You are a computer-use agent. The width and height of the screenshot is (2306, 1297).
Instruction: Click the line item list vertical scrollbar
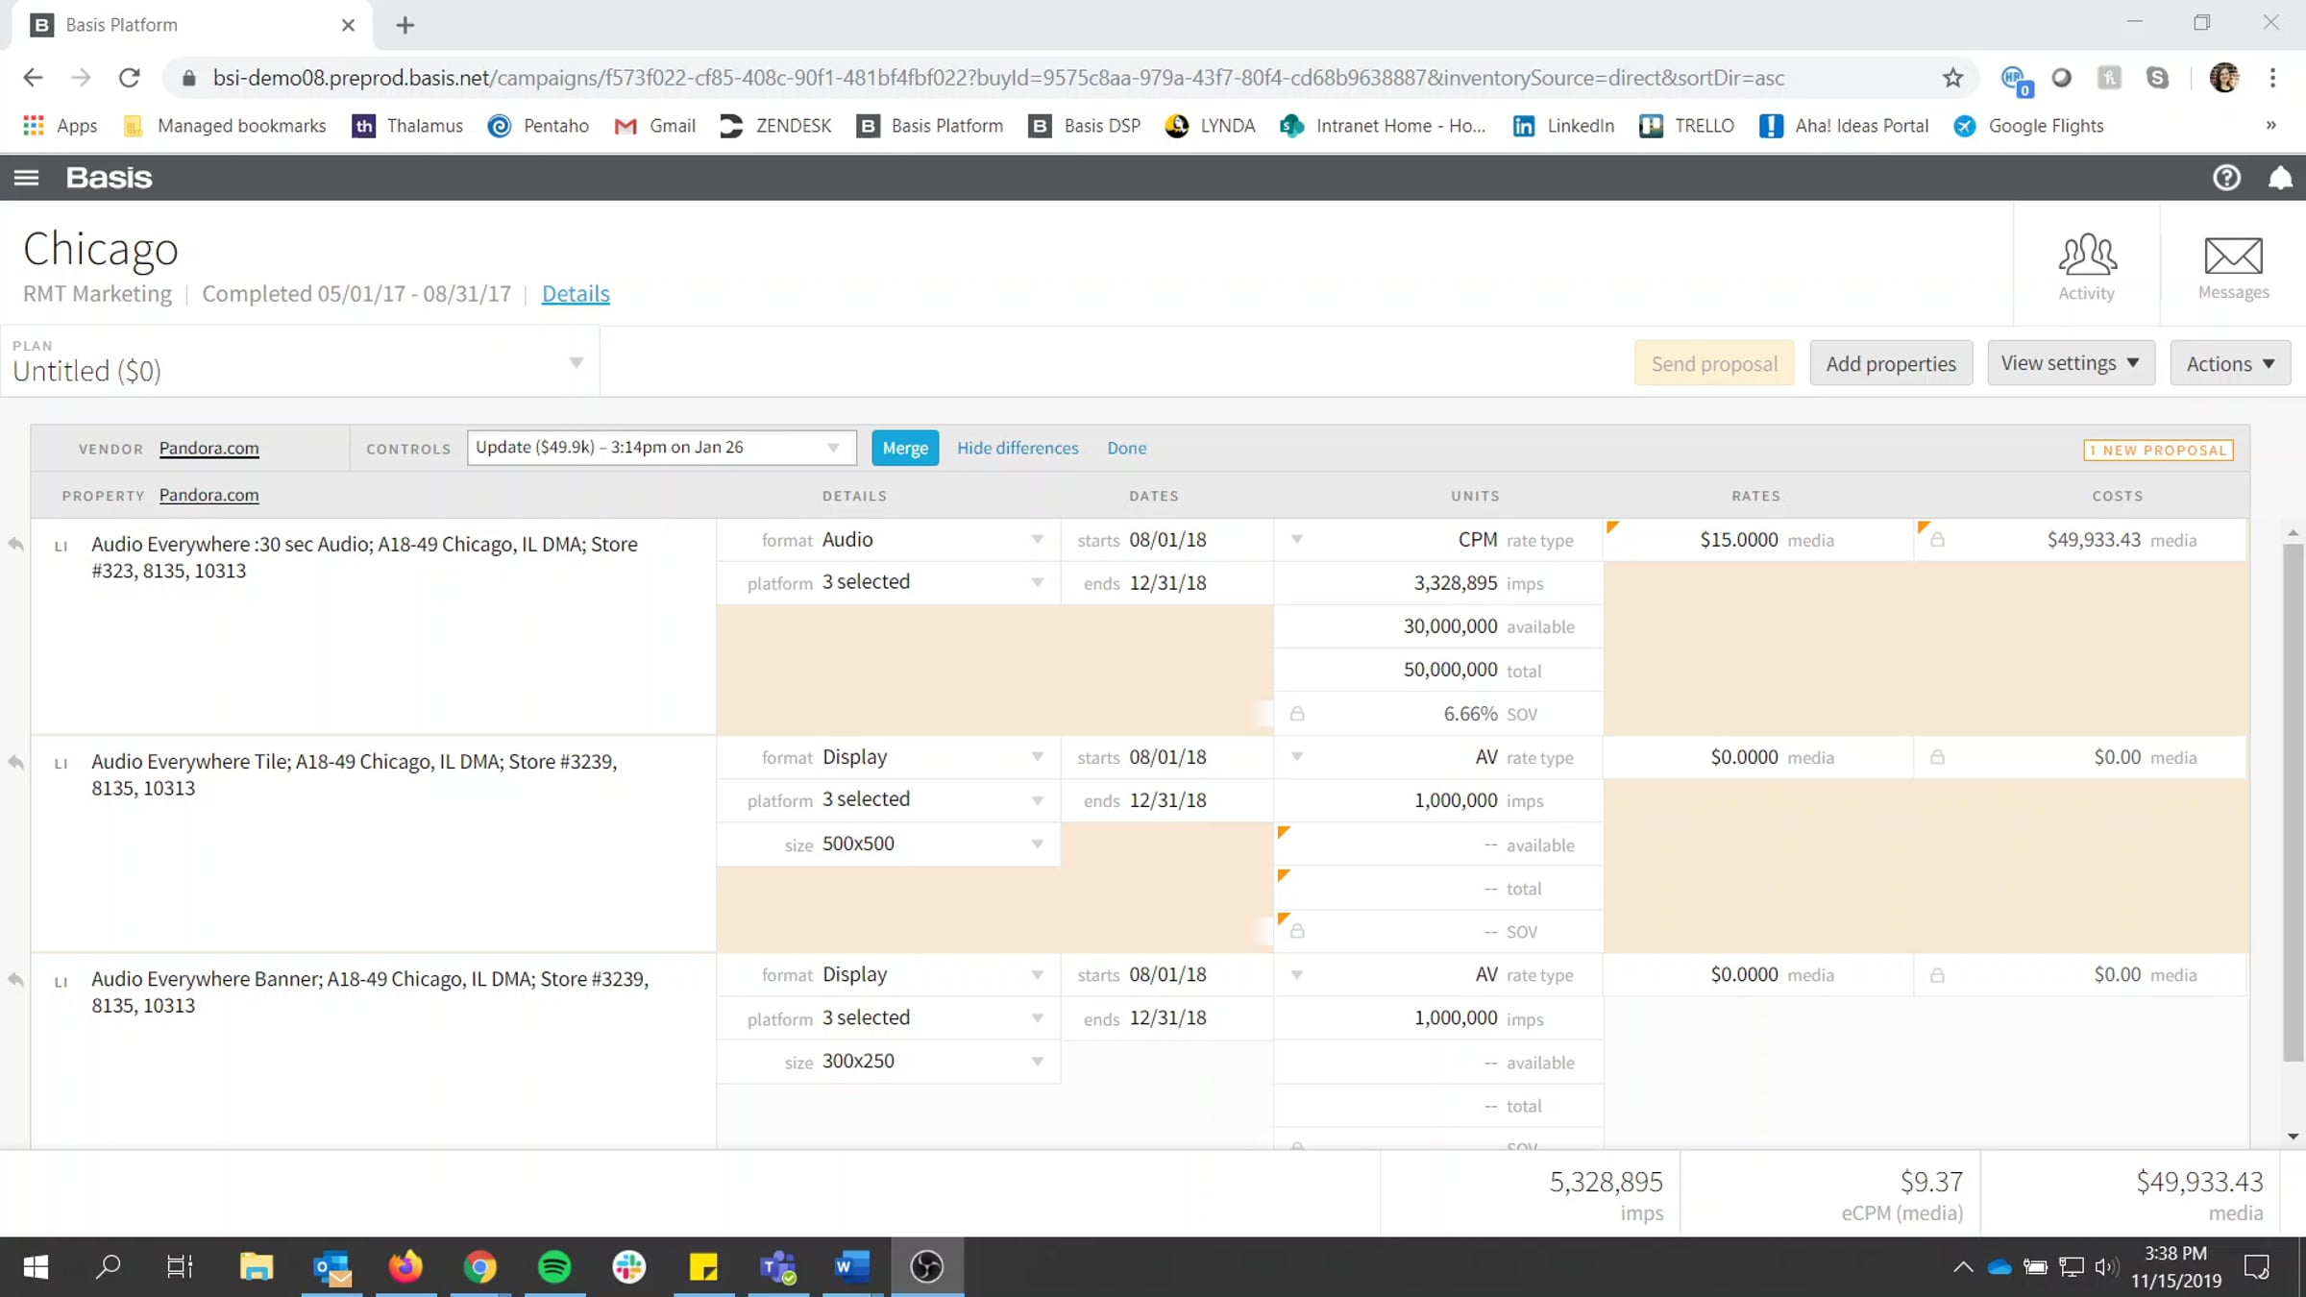pyautogui.click(x=2293, y=802)
